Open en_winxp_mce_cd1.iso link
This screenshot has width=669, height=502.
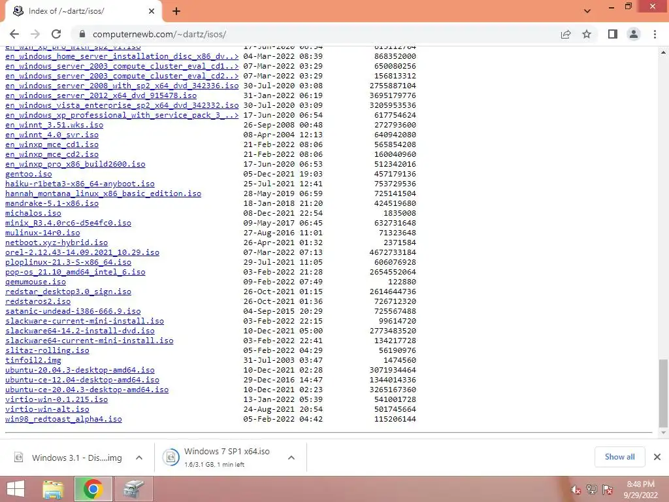tap(52, 144)
